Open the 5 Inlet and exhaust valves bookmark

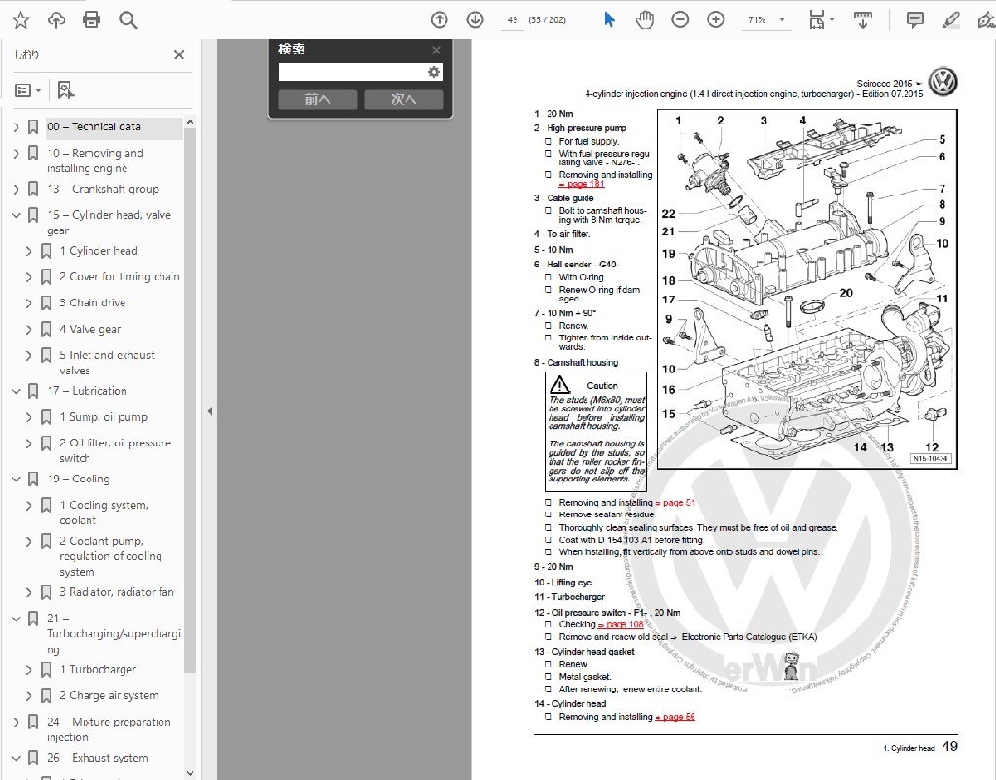[x=107, y=363]
